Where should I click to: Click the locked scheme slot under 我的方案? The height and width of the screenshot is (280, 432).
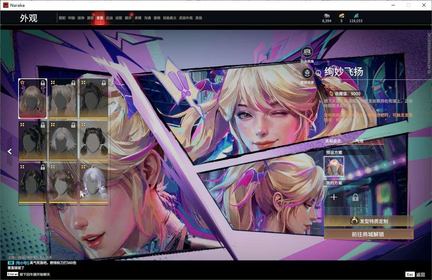[355, 197]
